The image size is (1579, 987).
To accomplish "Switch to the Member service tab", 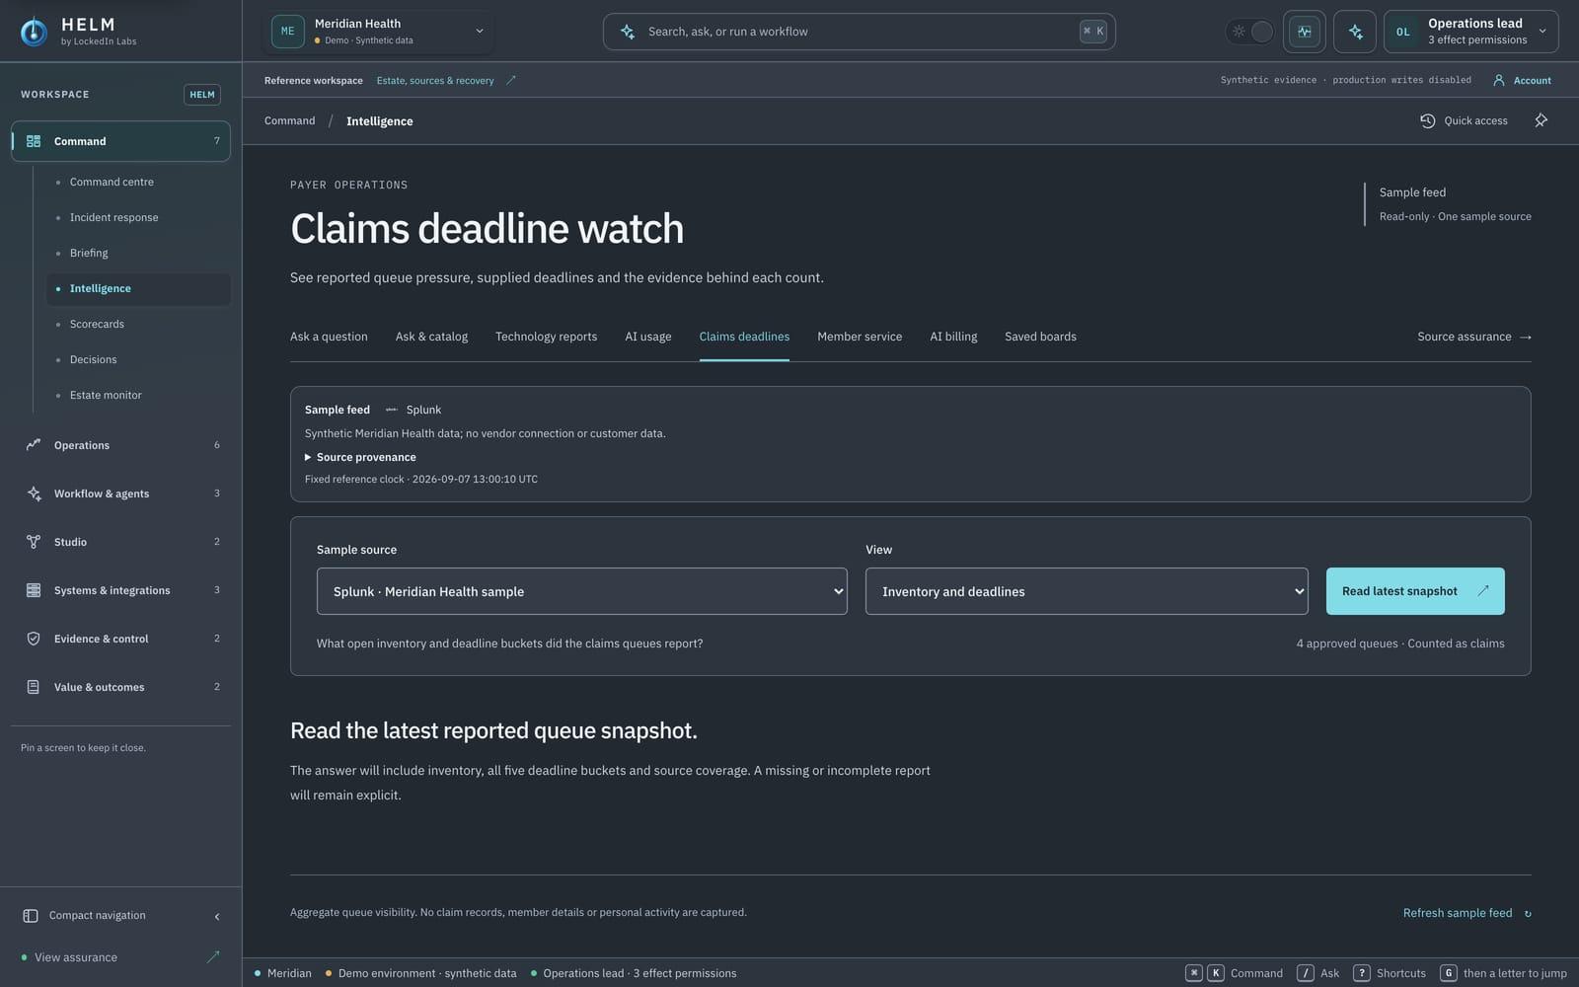I will coord(860,337).
